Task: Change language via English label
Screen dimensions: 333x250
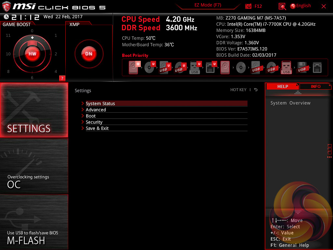Action: tap(303, 6)
